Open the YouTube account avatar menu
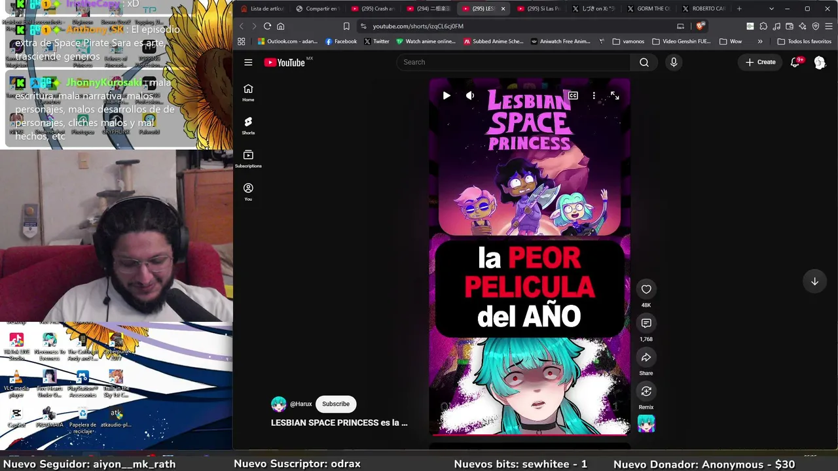This screenshot has height=471, width=838. pyautogui.click(x=820, y=62)
